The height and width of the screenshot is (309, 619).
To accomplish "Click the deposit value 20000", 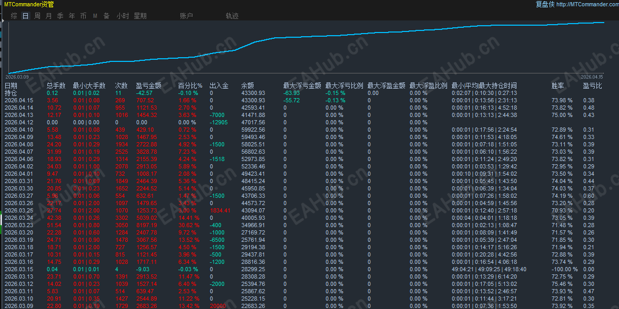I will click(x=218, y=306).
